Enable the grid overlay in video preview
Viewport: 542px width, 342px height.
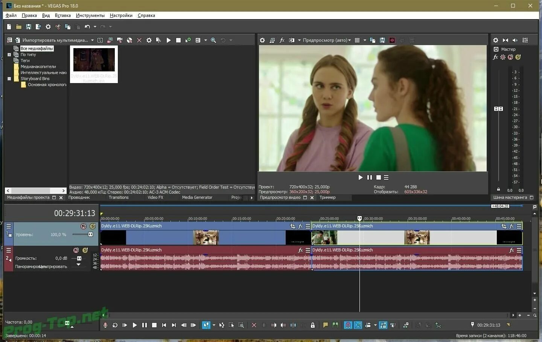357,40
